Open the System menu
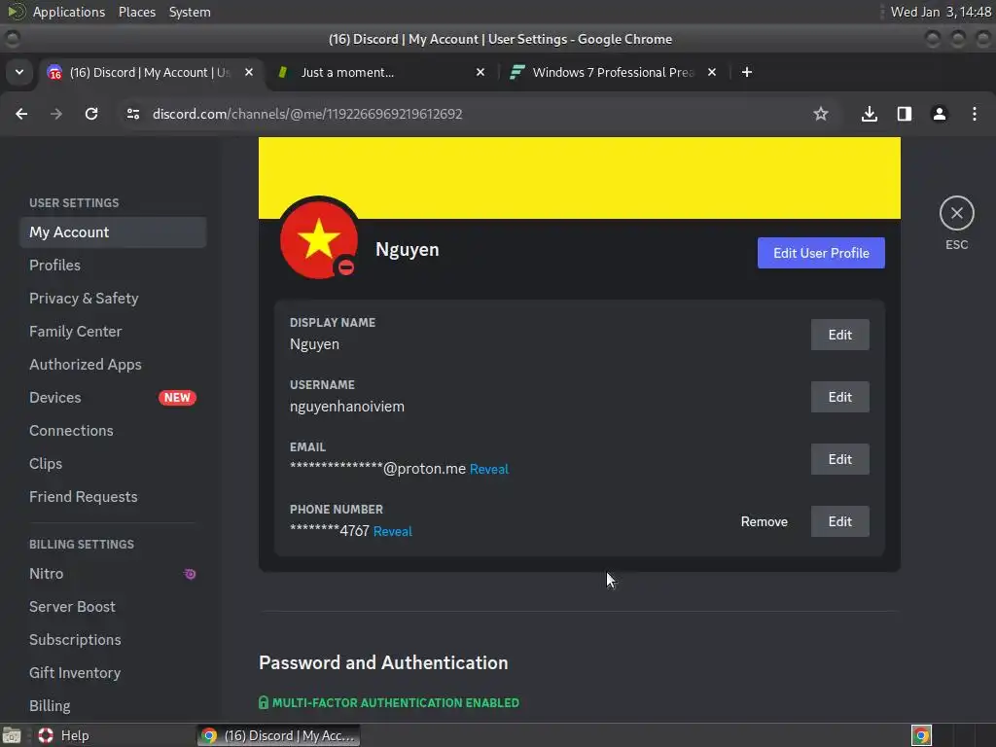 pos(190,12)
